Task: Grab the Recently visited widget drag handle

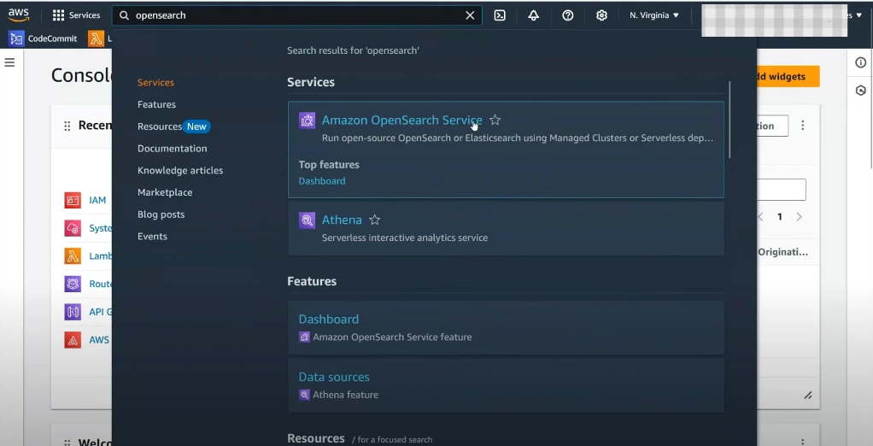Action: [x=67, y=126]
